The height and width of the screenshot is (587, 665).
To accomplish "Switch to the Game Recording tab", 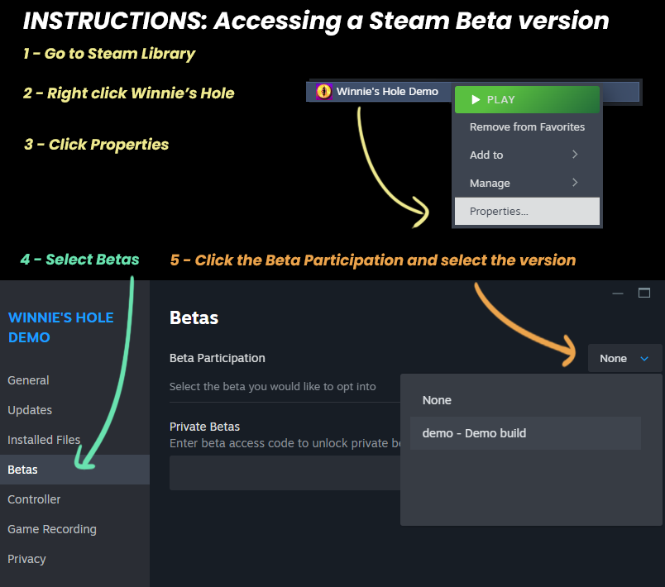I will click(74, 529).
